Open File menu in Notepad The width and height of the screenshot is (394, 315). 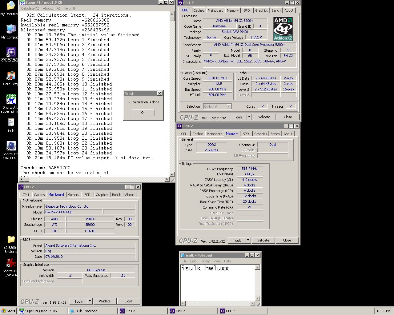tap(184, 261)
